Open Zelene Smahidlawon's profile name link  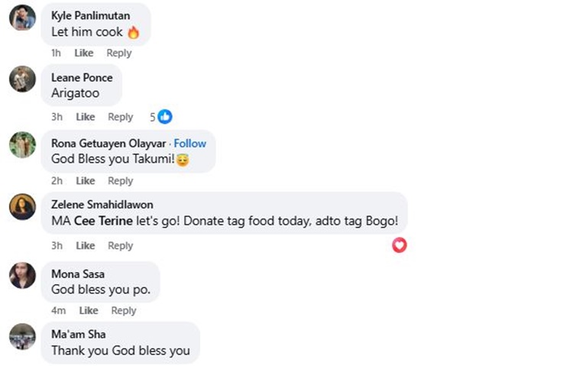point(102,205)
